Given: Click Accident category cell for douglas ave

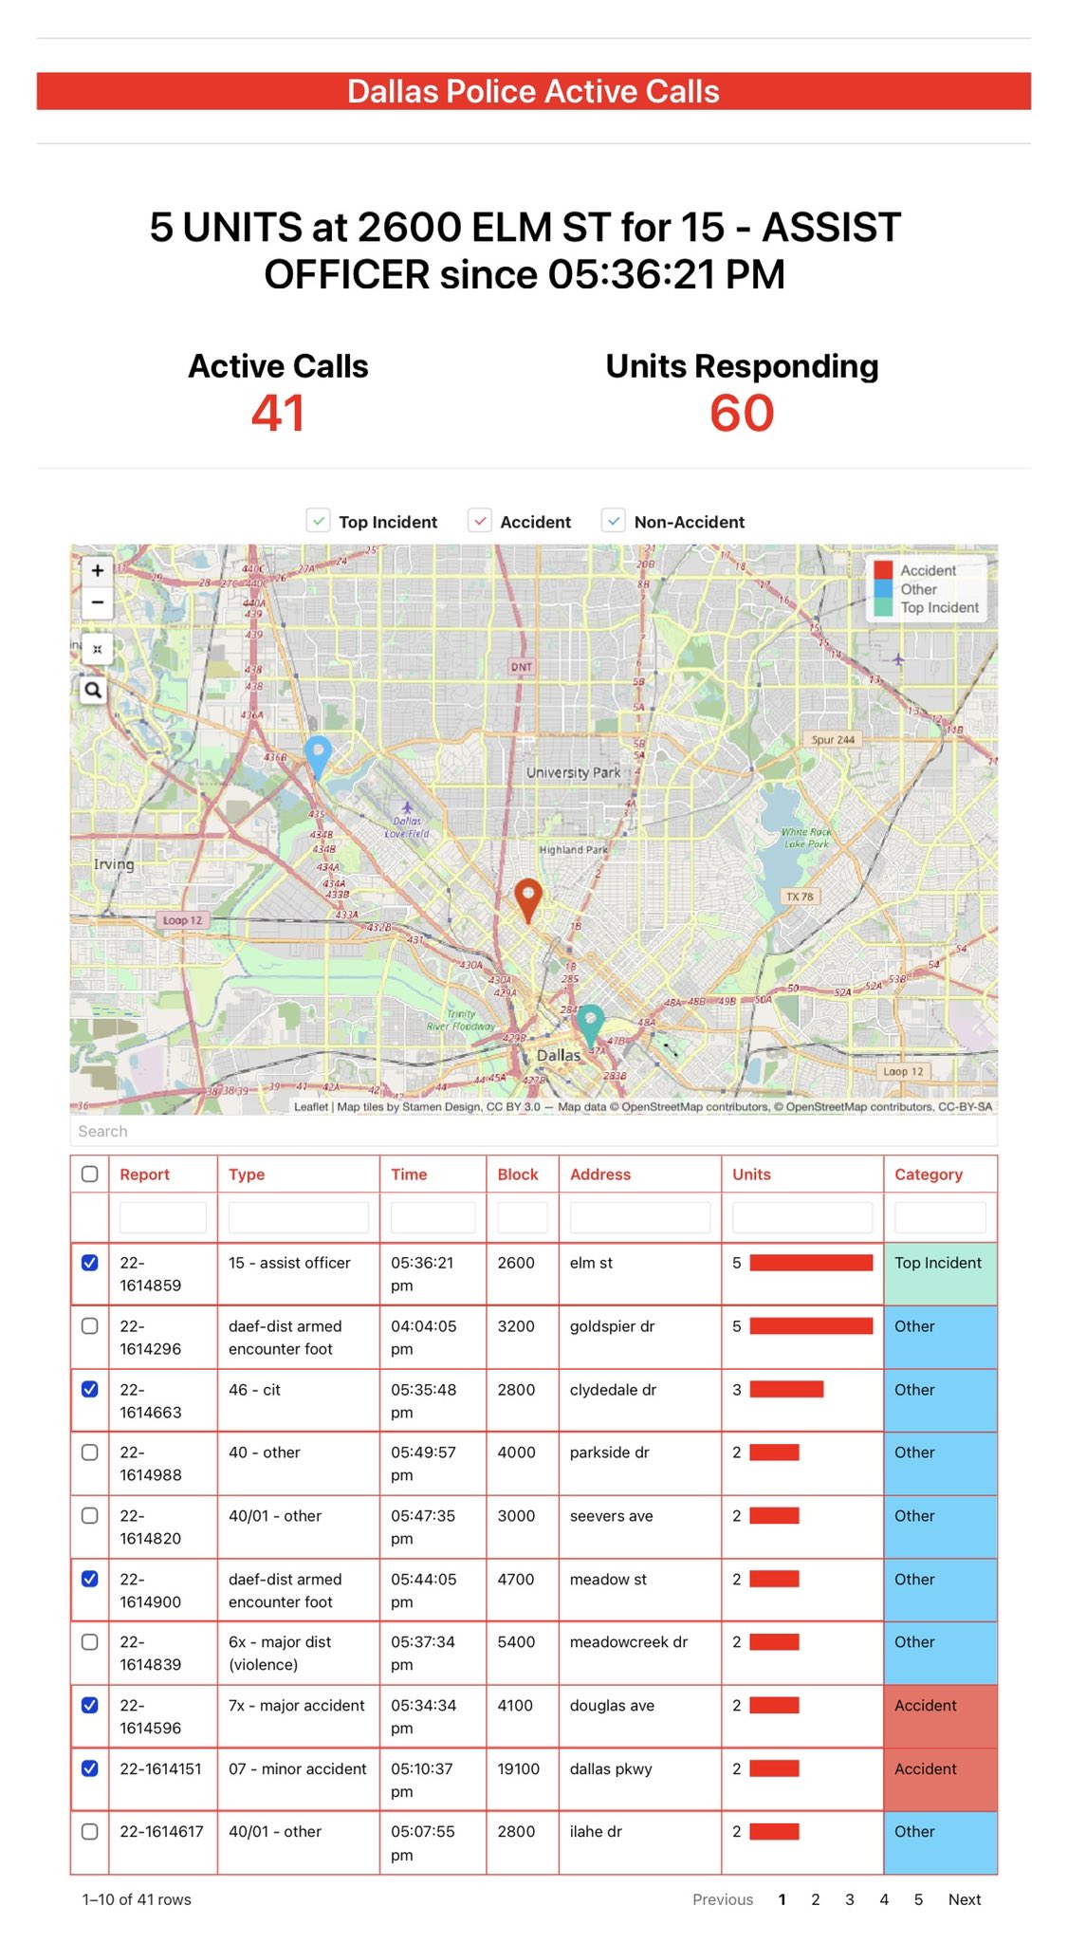Looking at the screenshot, I should tap(940, 1717).
